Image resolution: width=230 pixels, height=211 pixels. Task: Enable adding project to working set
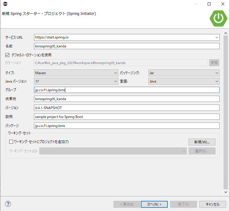click(x=11, y=142)
